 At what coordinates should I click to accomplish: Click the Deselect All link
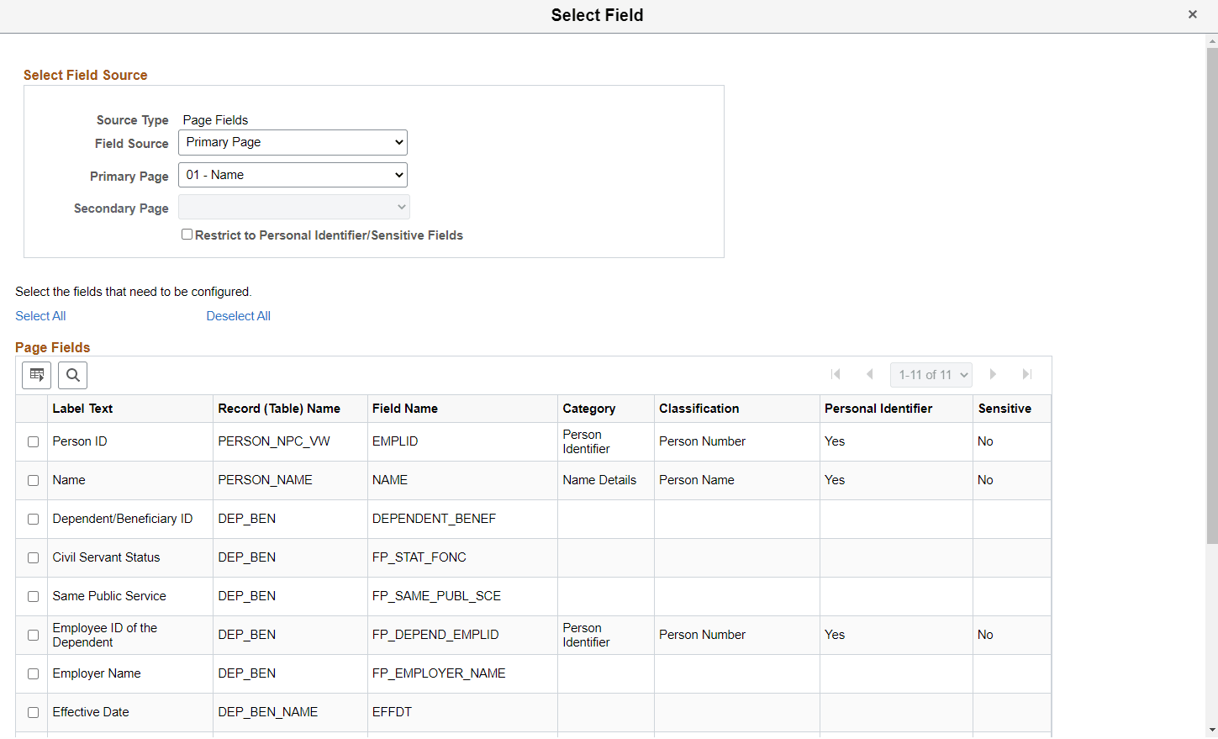coord(238,315)
